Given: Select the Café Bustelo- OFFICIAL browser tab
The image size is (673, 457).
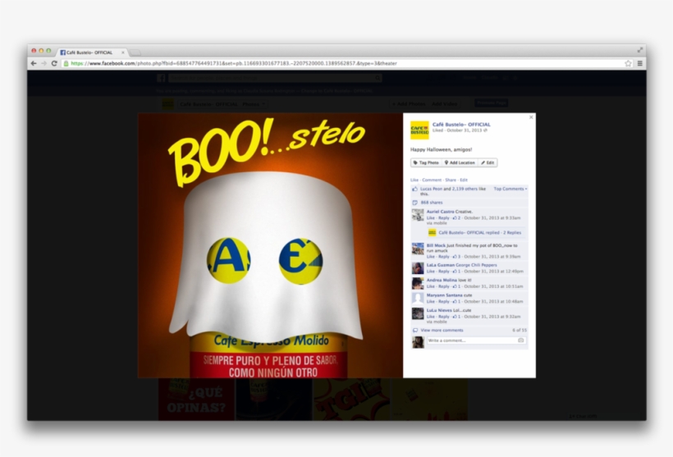Looking at the screenshot, I should [x=91, y=53].
